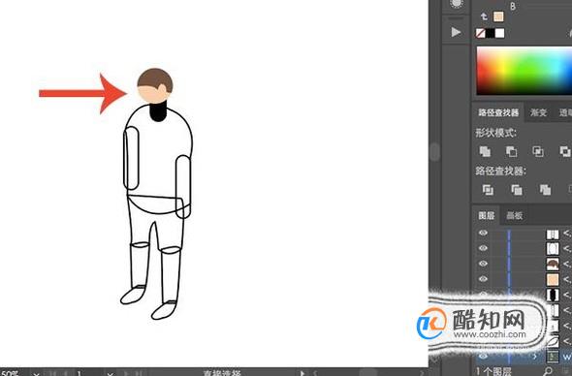The image size is (572, 376).
Task: Click the Merge pathfinder icon
Action: click(x=545, y=190)
